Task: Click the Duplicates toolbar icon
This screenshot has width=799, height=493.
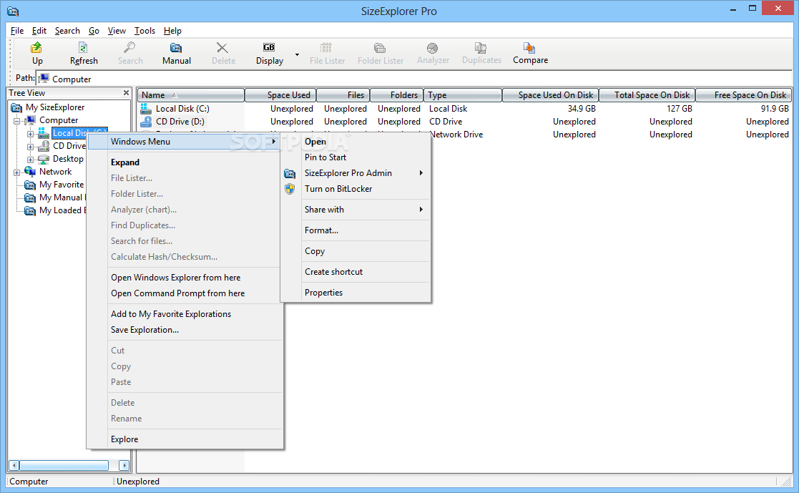Action: point(481,48)
